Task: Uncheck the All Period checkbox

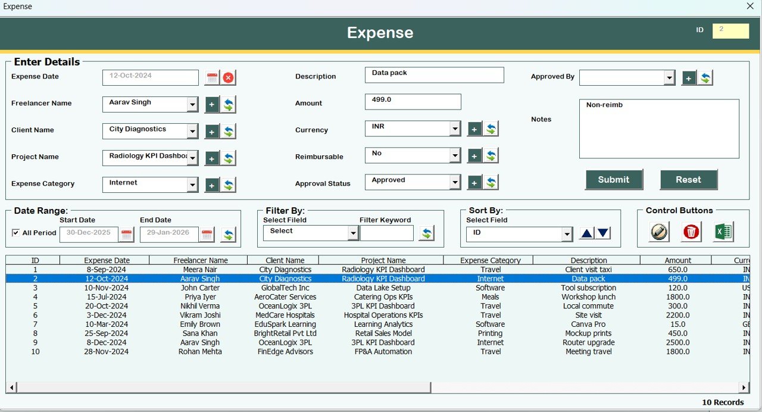Action: [x=16, y=233]
